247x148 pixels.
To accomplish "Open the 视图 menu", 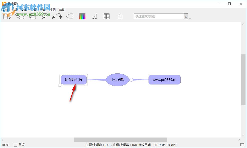I will 53,10.
